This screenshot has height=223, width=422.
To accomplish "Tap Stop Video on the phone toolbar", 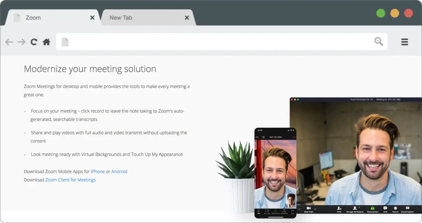I will 267,211.
